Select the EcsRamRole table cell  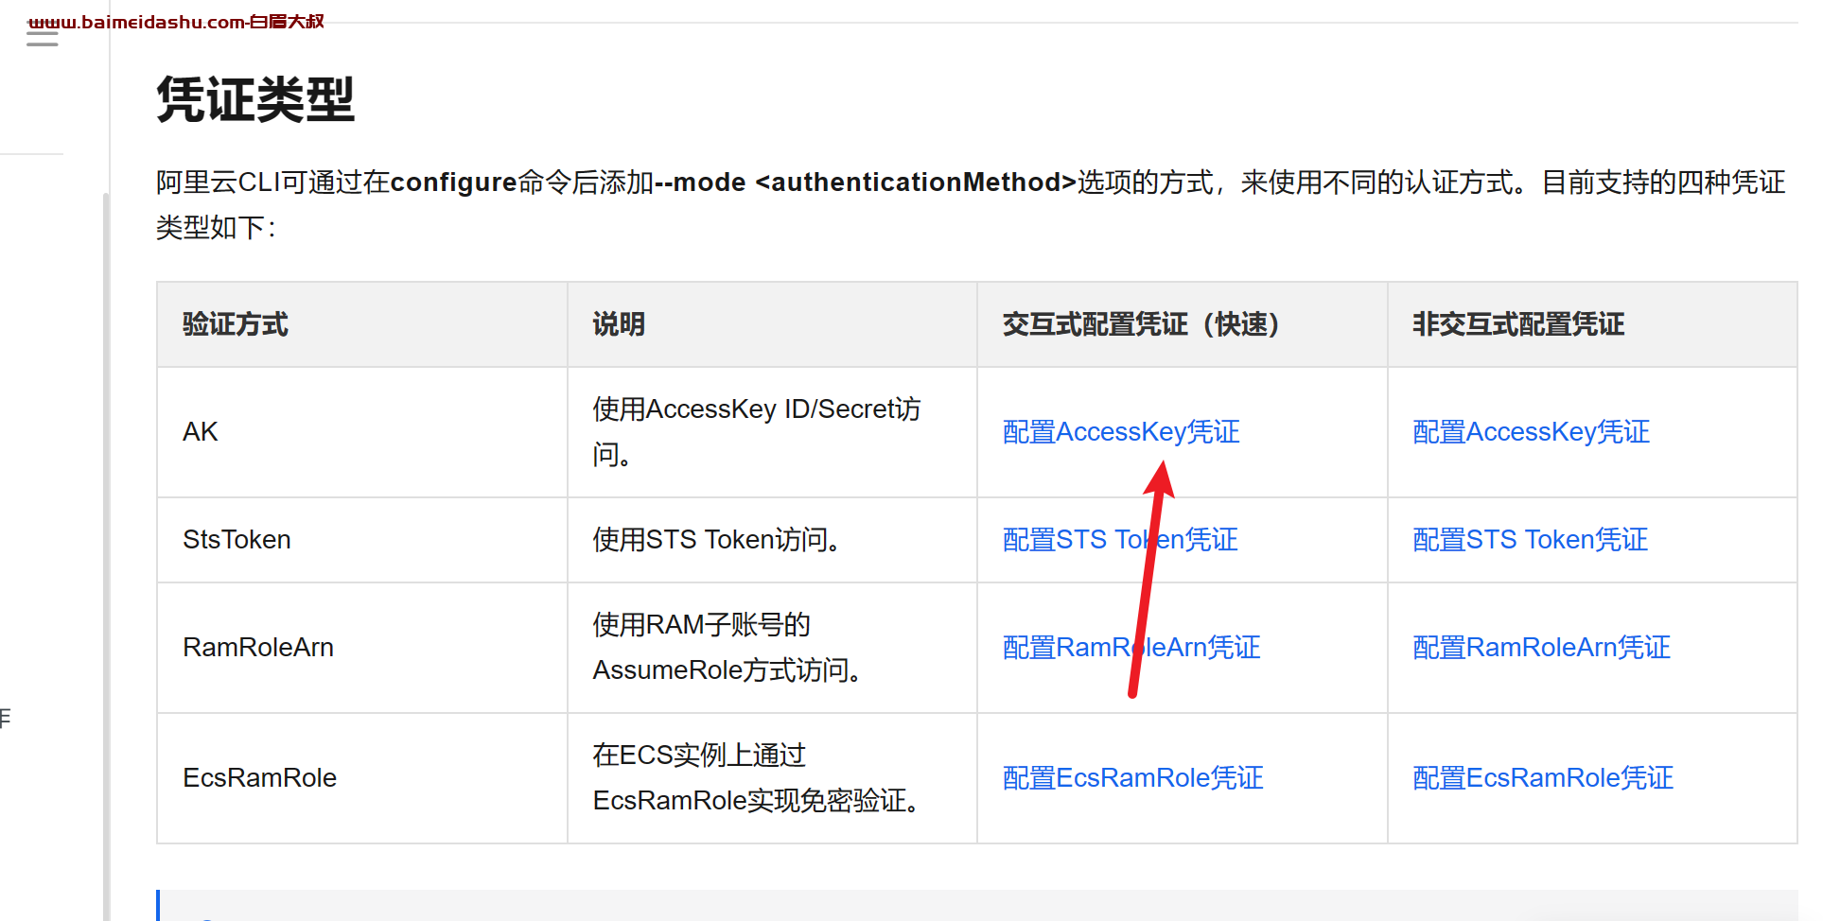click(362, 778)
